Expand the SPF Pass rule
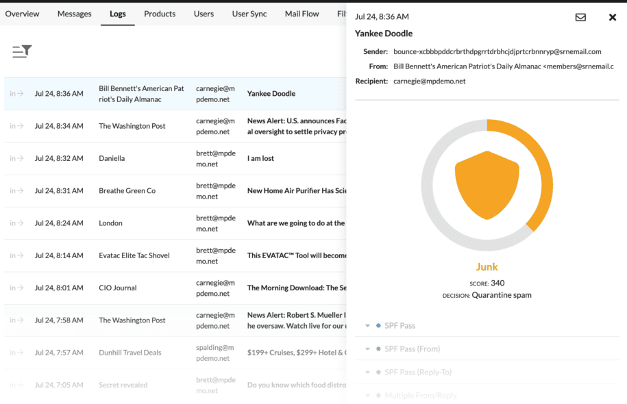 pyautogui.click(x=367, y=326)
